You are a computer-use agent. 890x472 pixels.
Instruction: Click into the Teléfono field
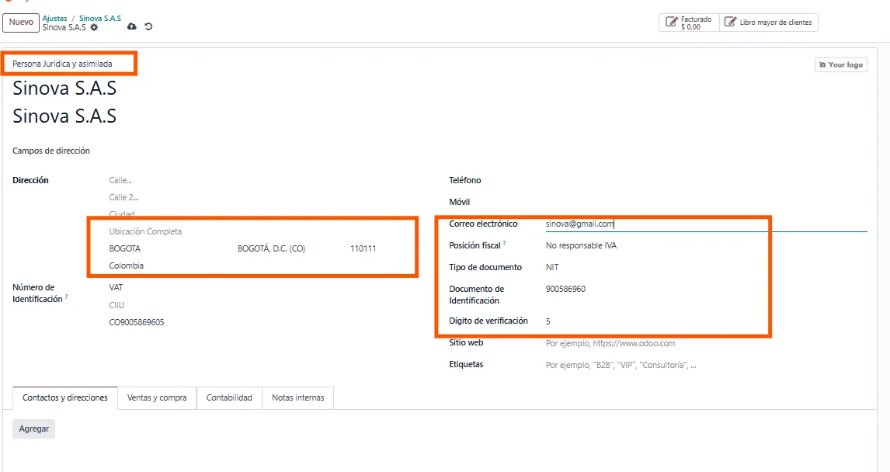[x=706, y=180]
